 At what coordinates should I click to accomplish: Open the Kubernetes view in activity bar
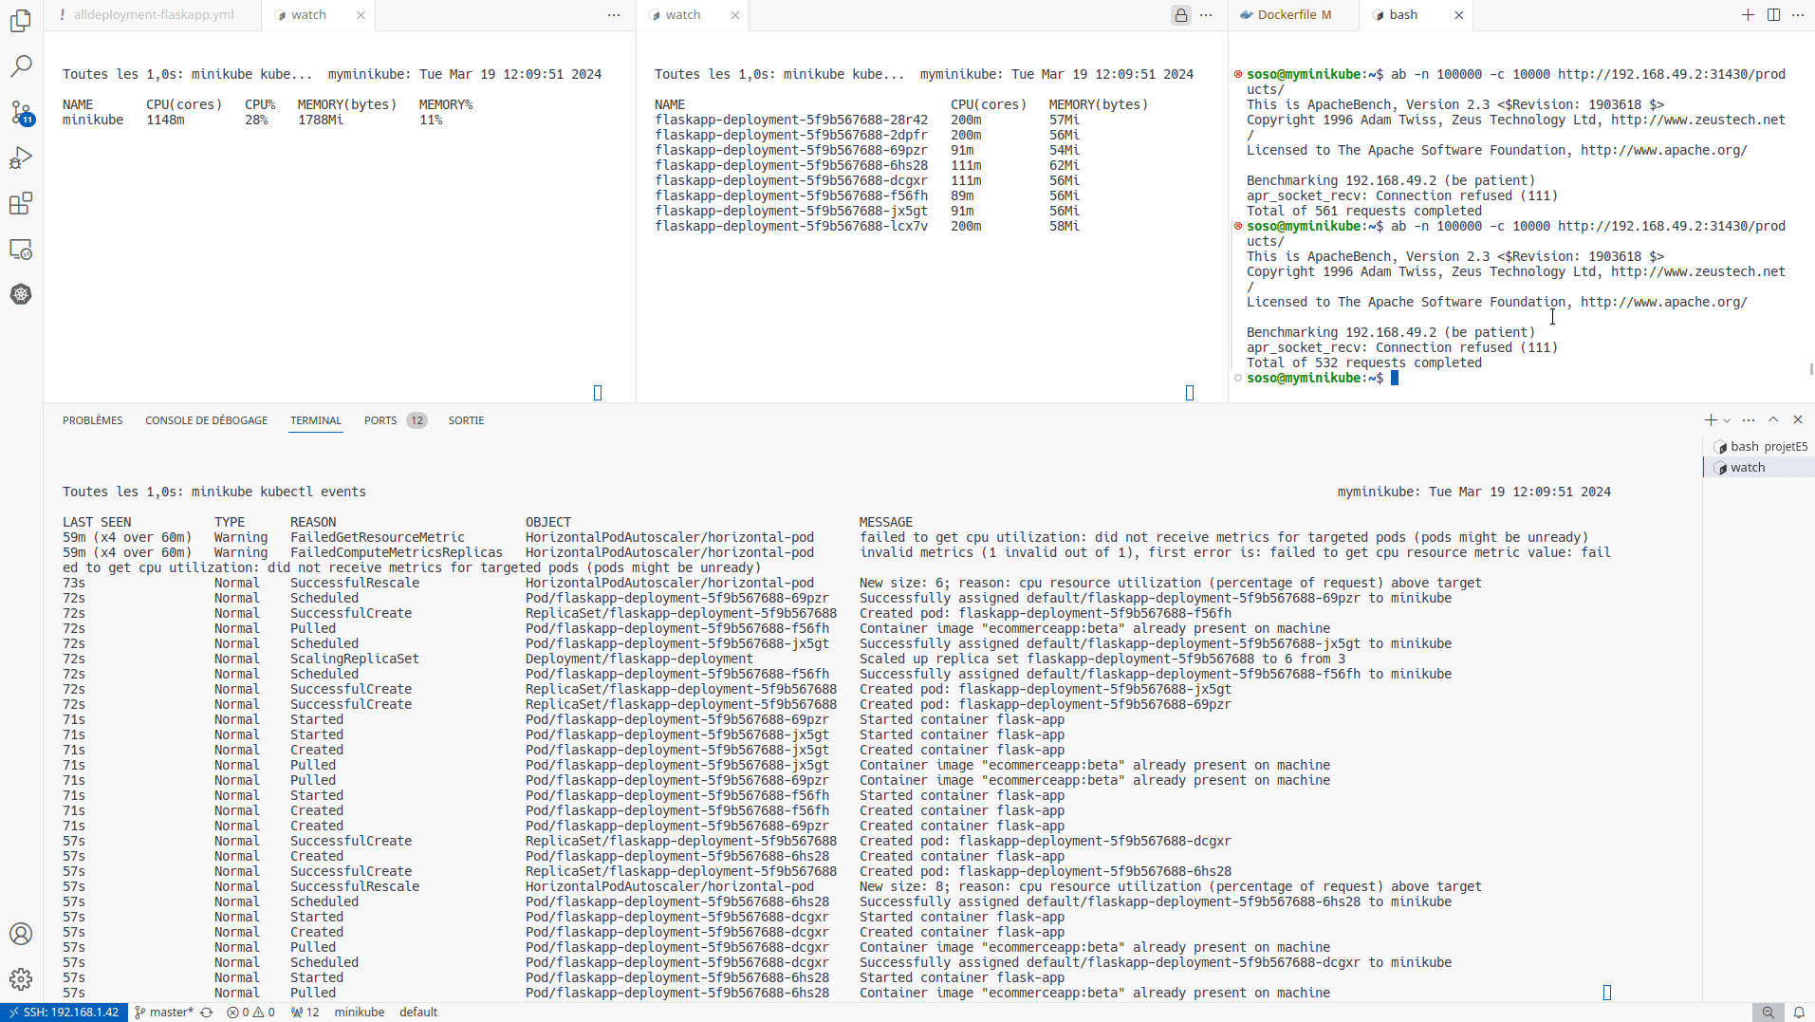pyautogui.click(x=21, y=294)
